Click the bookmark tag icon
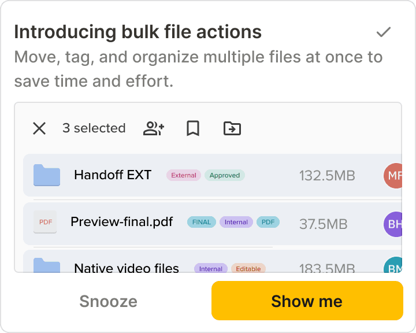Image resolution: width=416 pixels, height=333 pixels. click(193, 128)
